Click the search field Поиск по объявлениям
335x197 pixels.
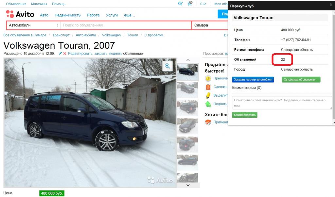click(126, 25)
